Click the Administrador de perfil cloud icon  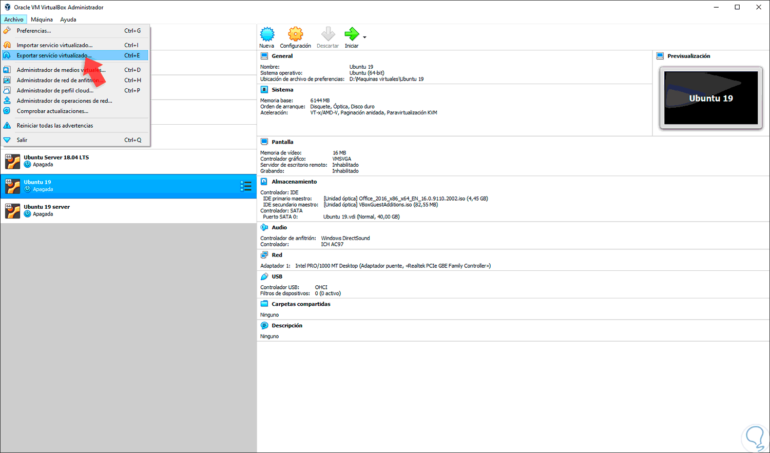[7, 90]
